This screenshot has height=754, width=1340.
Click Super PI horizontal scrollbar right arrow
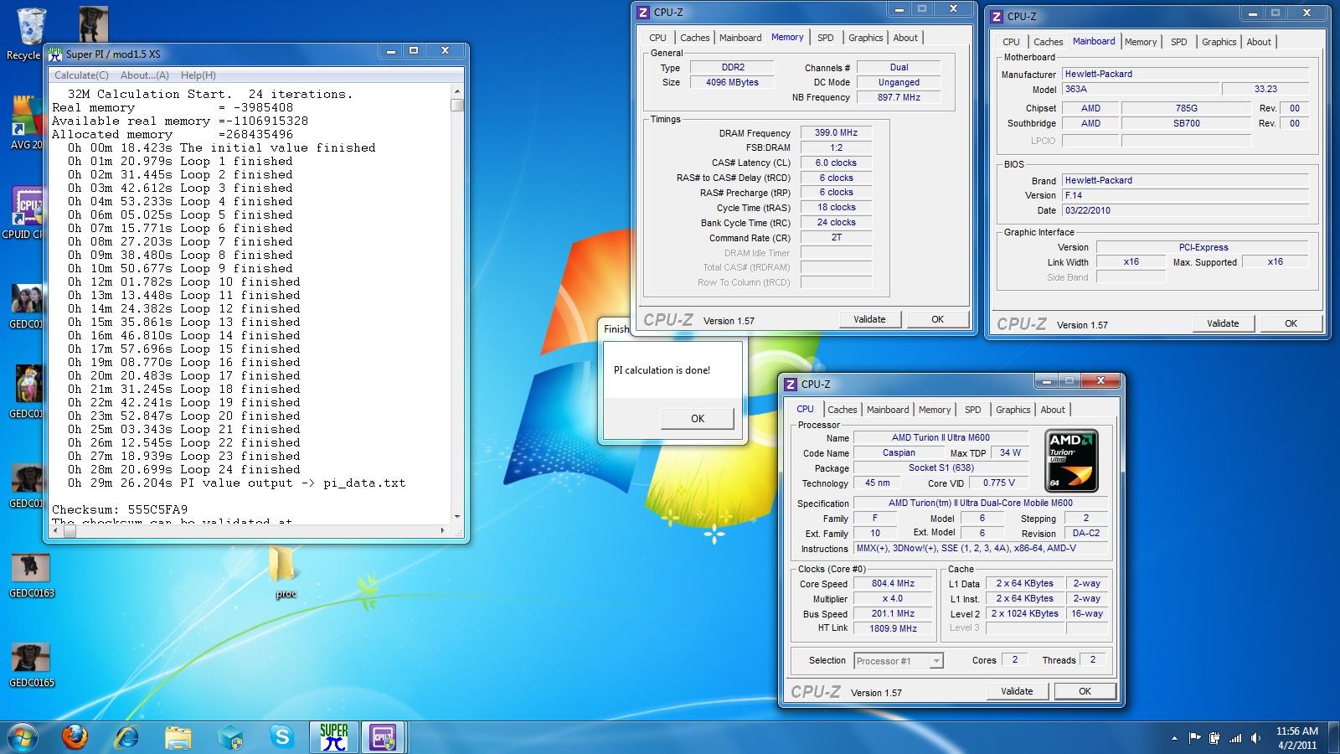pyautogui.click(x=443, y=530)
